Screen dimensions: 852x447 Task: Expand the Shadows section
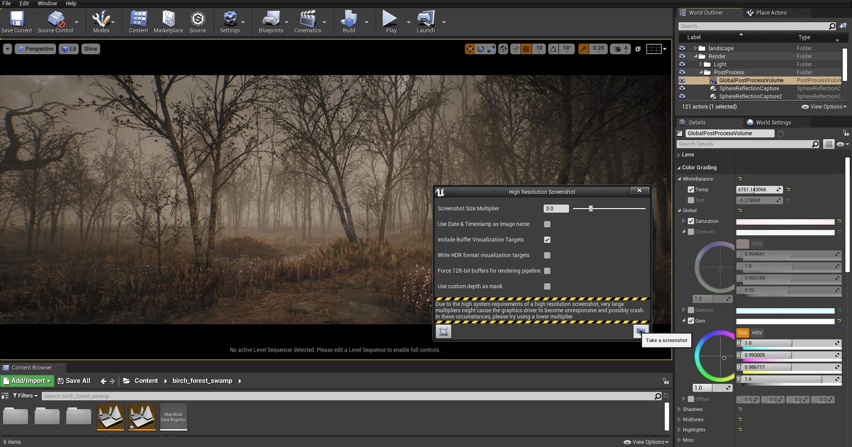click(679, 409)
